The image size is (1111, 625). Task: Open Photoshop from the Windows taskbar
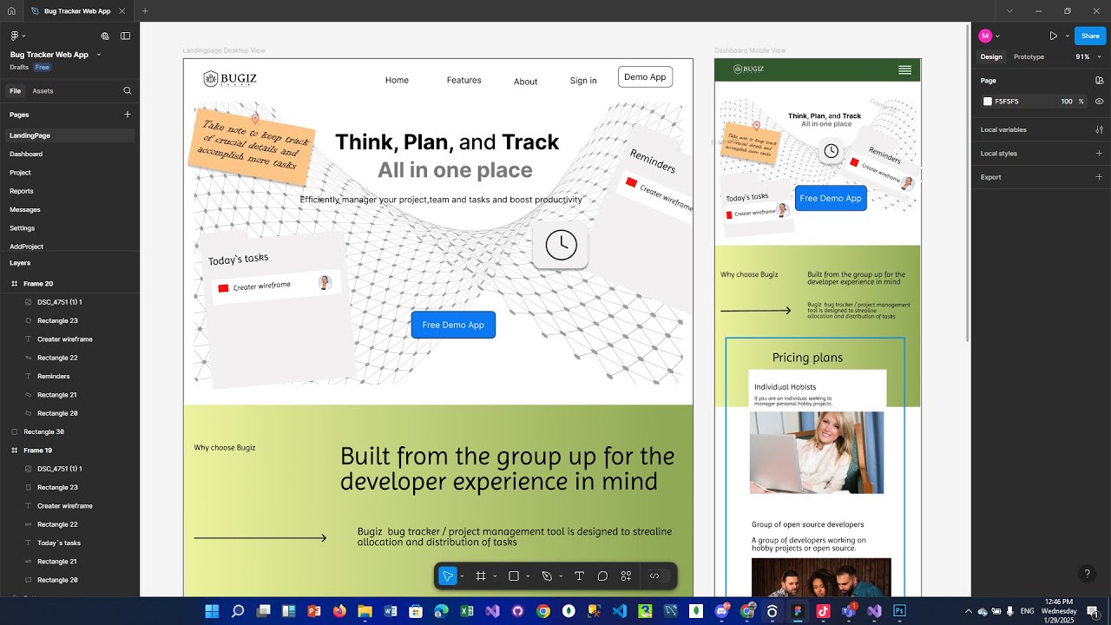[899, 611]
